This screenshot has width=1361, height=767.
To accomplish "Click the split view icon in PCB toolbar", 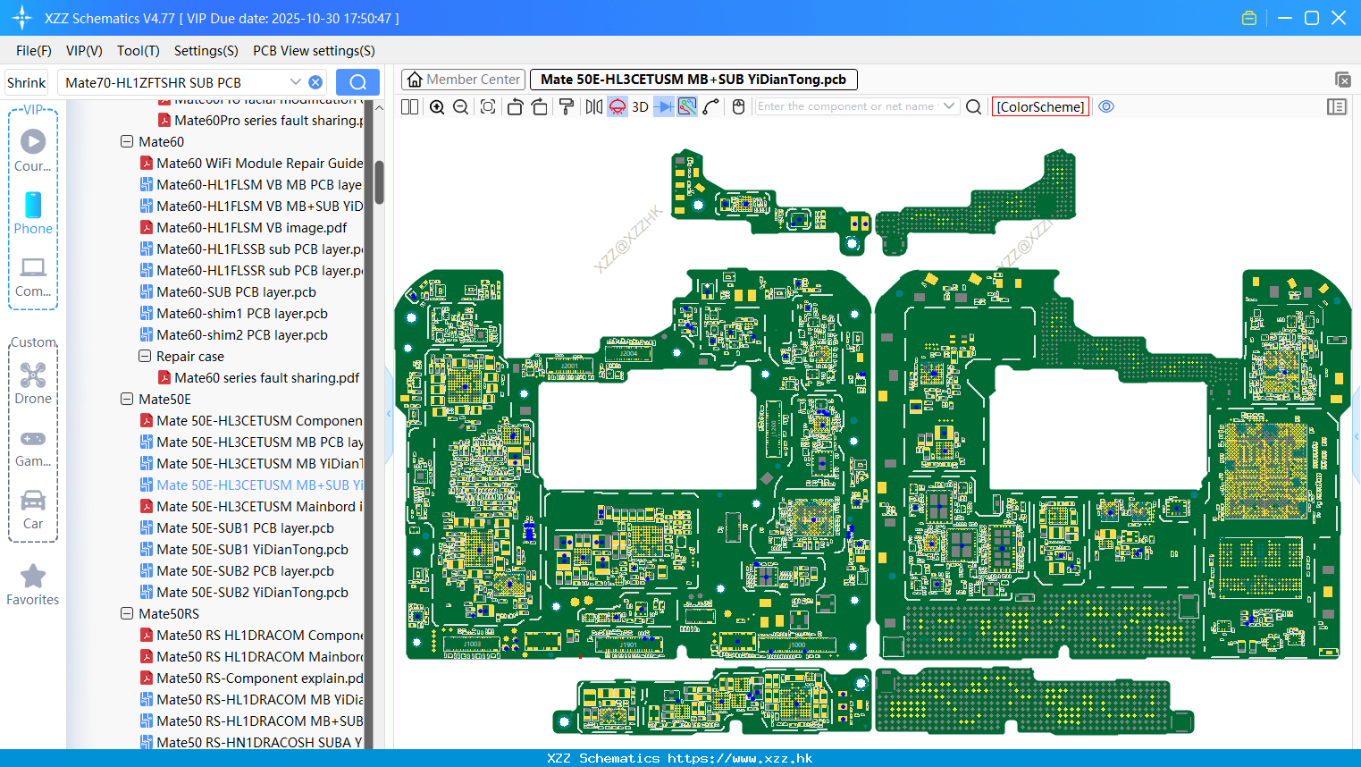I will point(409,106).
